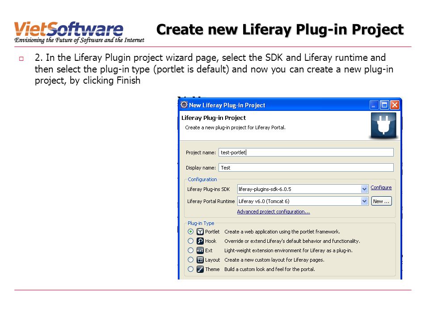Close the New Liferay Plug-in Project dialog
429x322 pixels.
coord(395,105)
